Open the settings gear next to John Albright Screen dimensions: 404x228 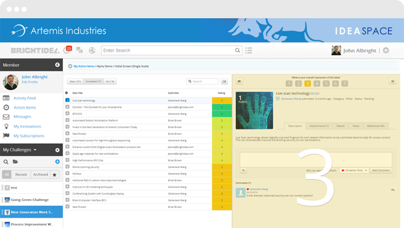coord(386,51)
